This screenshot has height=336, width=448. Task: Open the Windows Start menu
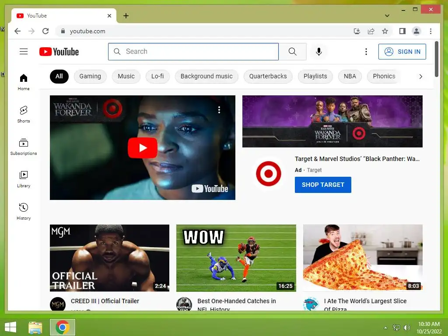coord(10,327)
